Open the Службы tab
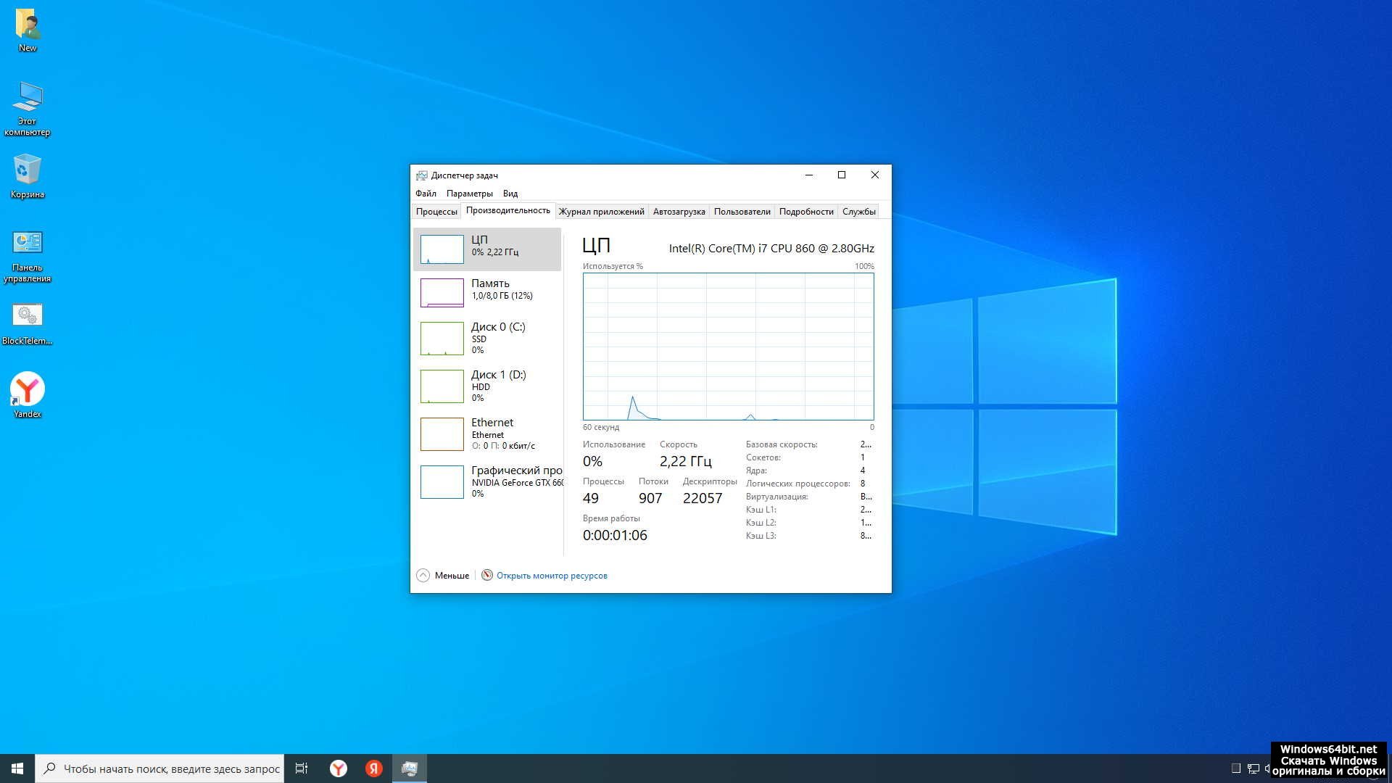1392x783 pixels. (858, 212)
